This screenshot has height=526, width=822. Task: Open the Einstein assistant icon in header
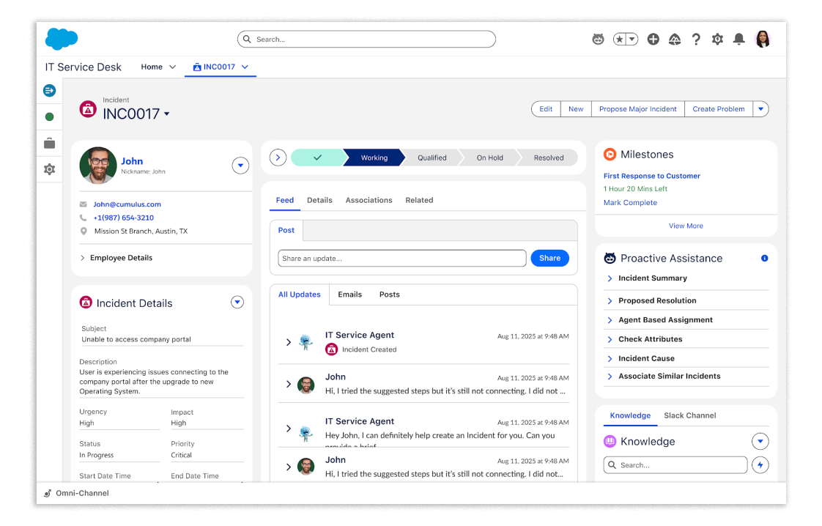(598, 40)
